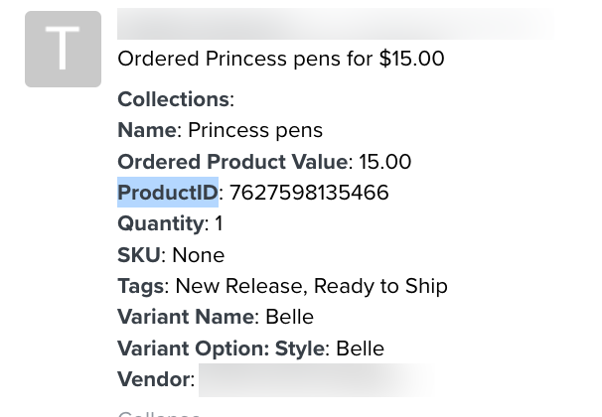Select "Belle" next to Variant Name
Screen dimensions: 602x417
click(289, 317)
